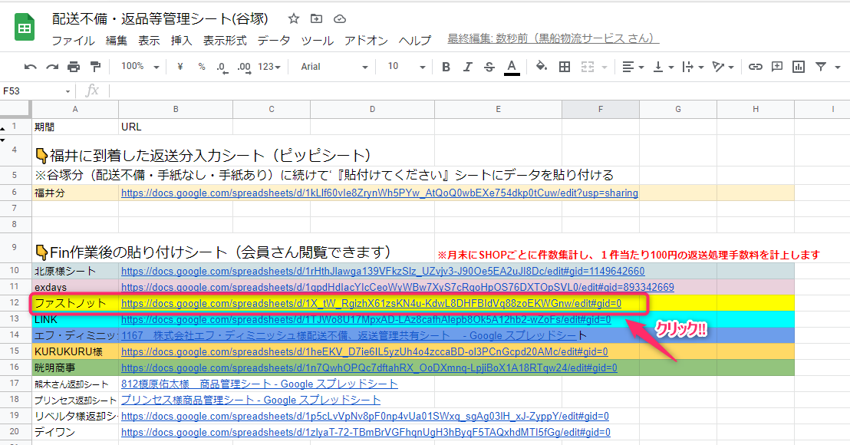Decrease decimal places

[221, 68]
